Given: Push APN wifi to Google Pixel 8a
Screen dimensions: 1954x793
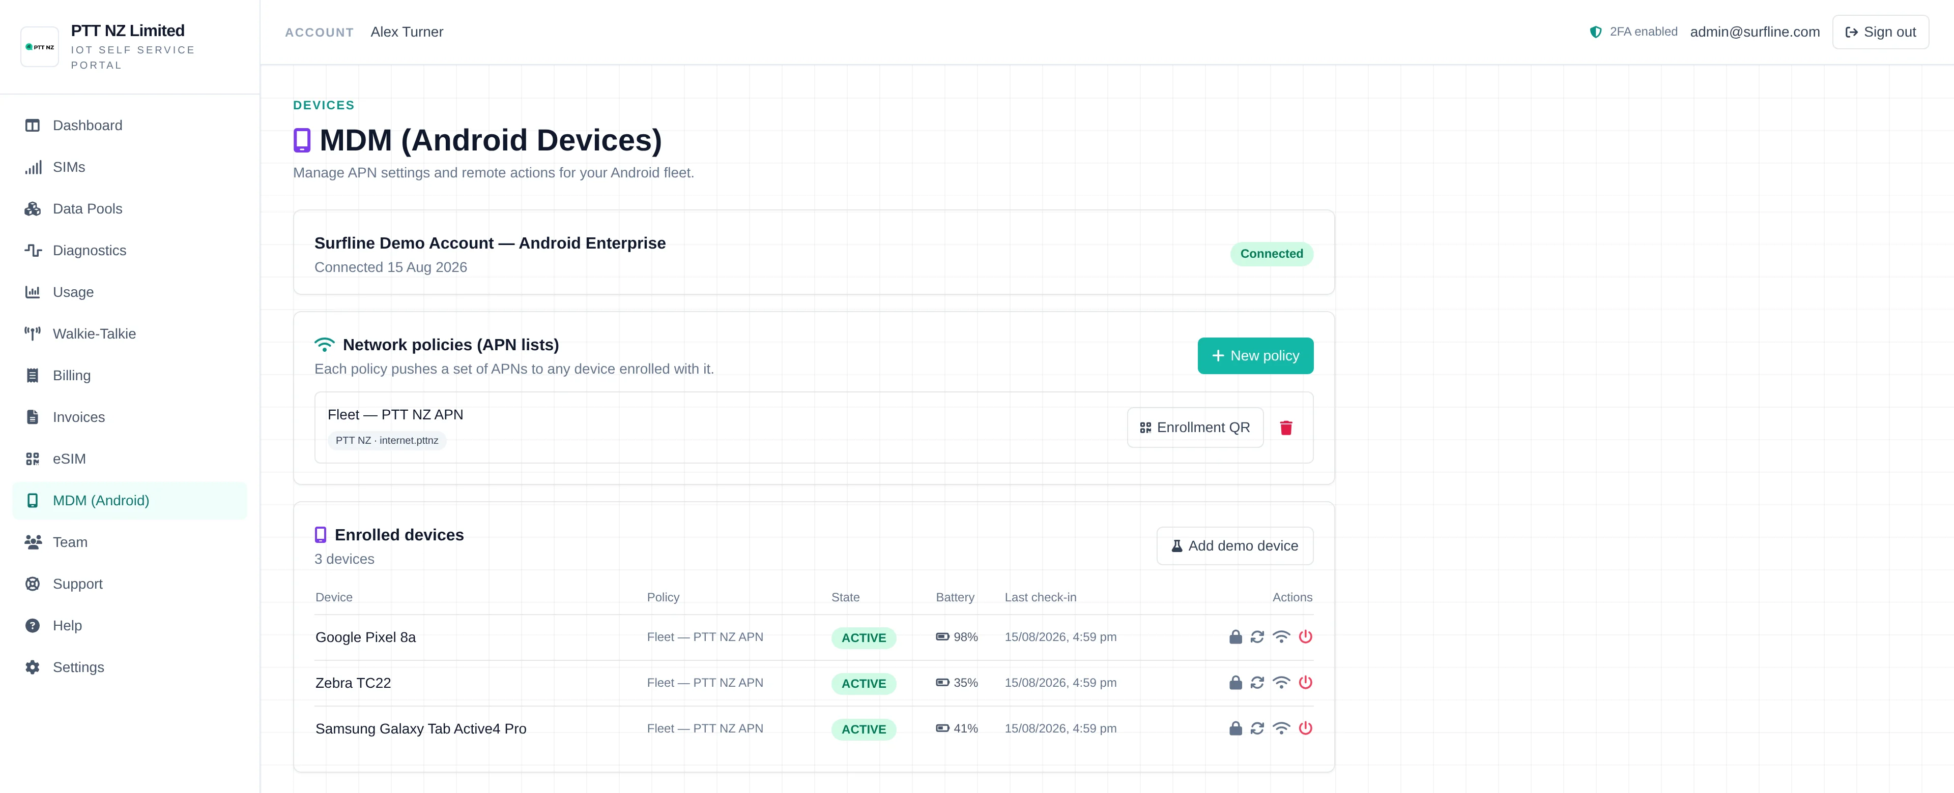Looking at the screenshot, I should click(x=1281, y=637).
